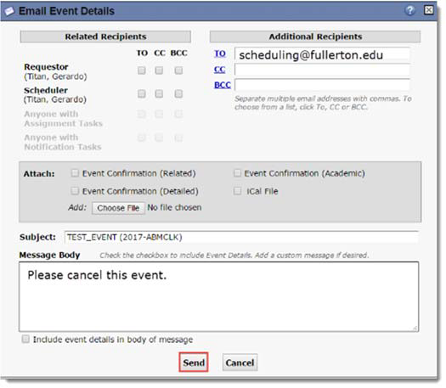
Task: Check the Requestor TO checkbox
Action: tap(142, 70)
